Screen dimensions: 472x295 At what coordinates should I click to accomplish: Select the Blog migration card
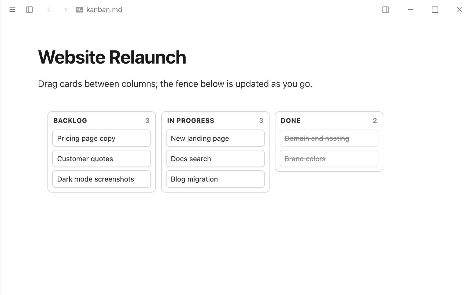click(x=215, y=179)
